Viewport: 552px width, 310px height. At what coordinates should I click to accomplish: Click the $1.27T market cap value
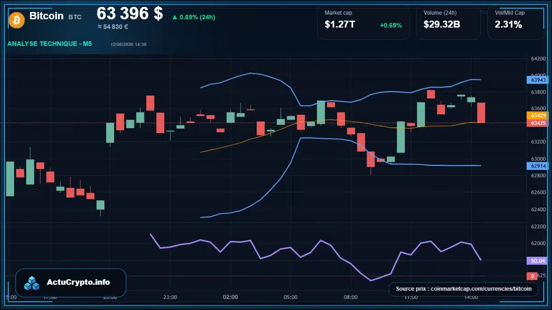pos(339,25)
